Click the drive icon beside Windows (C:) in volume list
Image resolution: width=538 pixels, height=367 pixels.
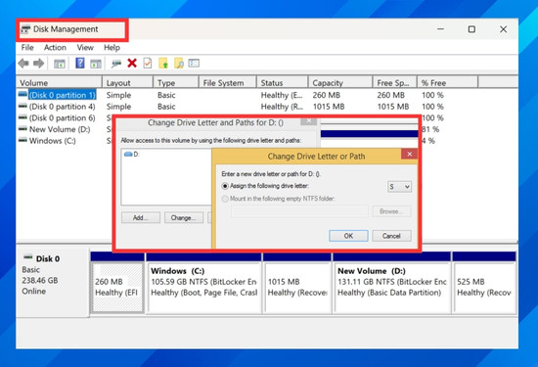click(x=23, y=140)
